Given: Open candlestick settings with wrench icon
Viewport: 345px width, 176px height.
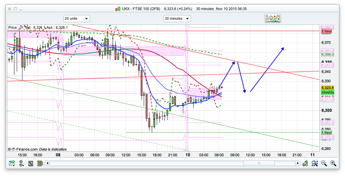Looking at the screenshot, I should 305,163.
